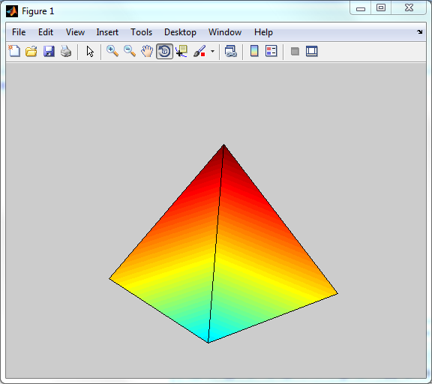Save the figure with the floppy disk icon
This screenshot has height=384, width=432.
click(49, 51)
